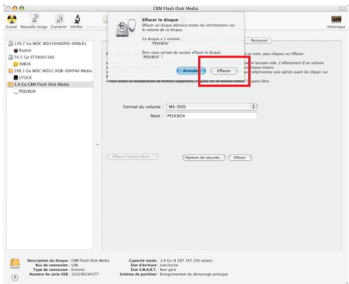349x284 pixels.
Task: Open the Historique log icon
Action: click(336, 19)
